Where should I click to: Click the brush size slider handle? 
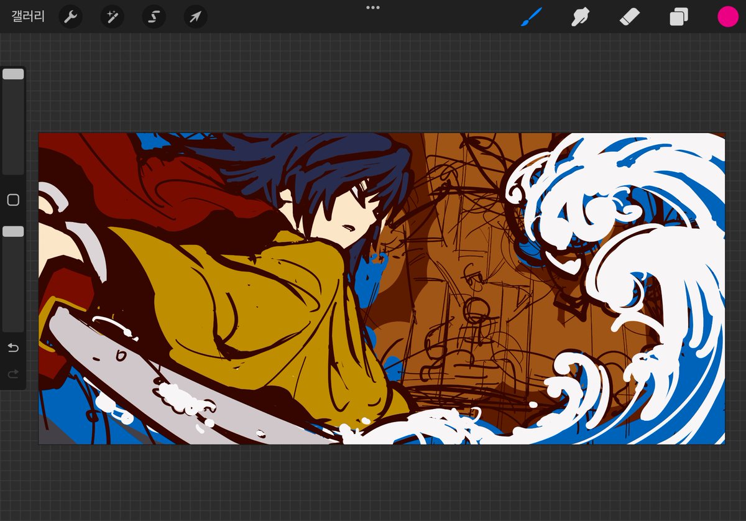point(13,74)
